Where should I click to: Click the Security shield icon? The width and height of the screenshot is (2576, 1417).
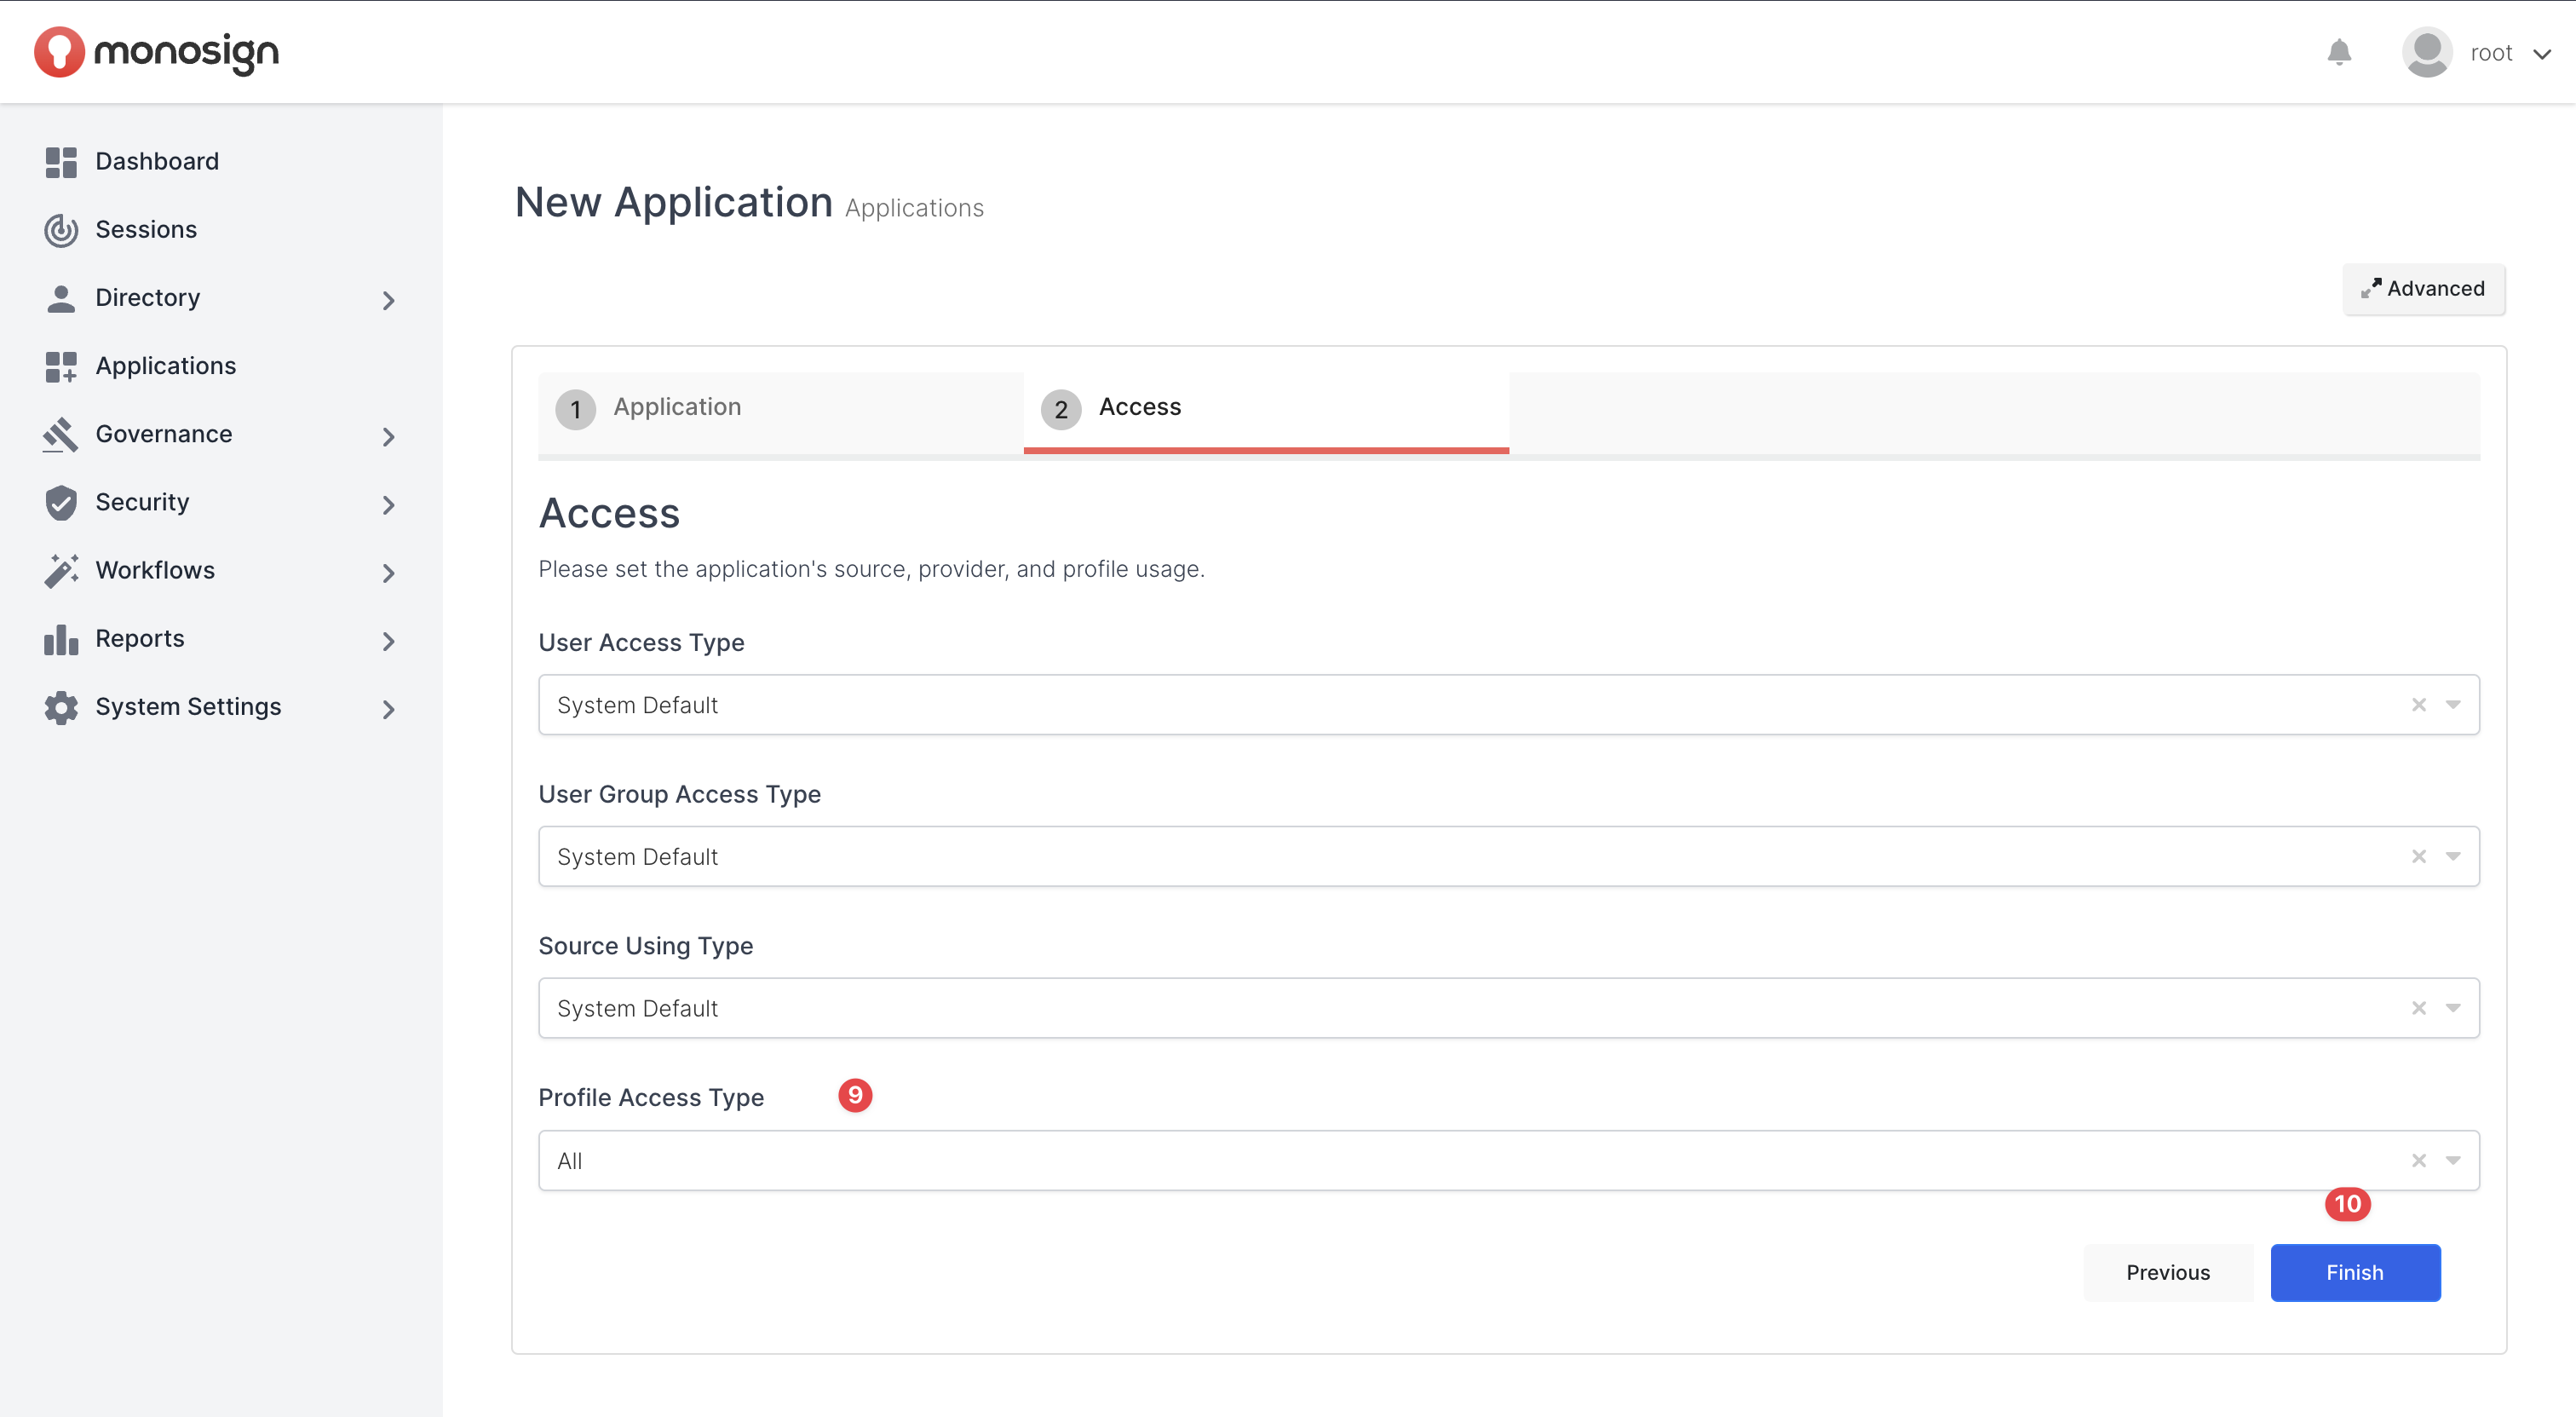(x=61, y=502)
